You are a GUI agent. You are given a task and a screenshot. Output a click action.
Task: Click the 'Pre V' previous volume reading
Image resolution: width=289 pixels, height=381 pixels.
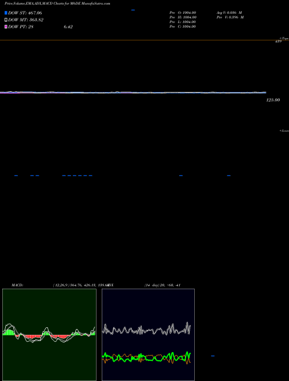click(230, 17)
